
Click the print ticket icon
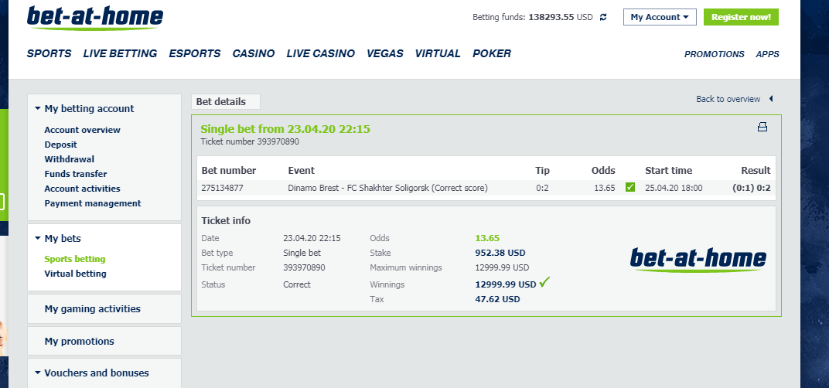762,127
